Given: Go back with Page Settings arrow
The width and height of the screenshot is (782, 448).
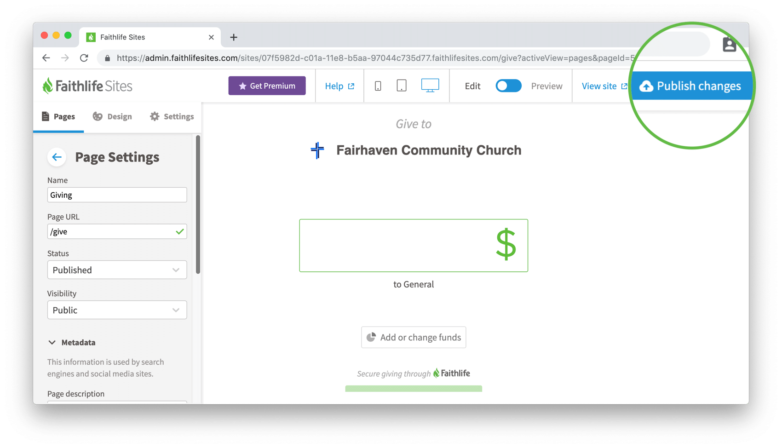Looking at the screenshot, I should [x=57, y=157].
